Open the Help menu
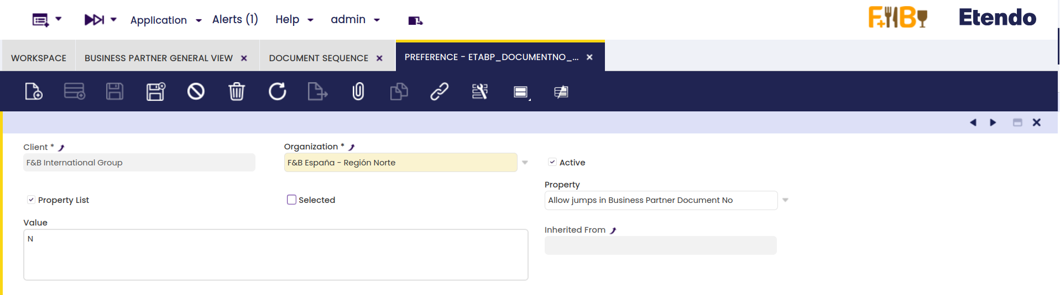The image size is (1060, 295). (x=294, y=20)
